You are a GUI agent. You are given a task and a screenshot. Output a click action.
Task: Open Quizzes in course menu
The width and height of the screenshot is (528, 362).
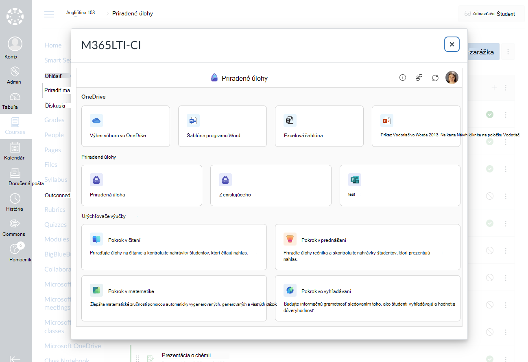coord(56,225)
